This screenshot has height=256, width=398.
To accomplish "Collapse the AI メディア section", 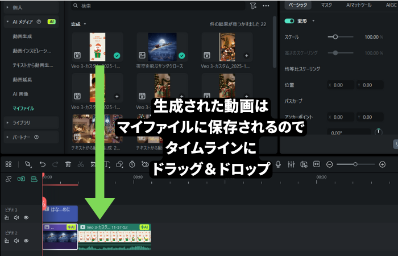I will coord(7,22).
